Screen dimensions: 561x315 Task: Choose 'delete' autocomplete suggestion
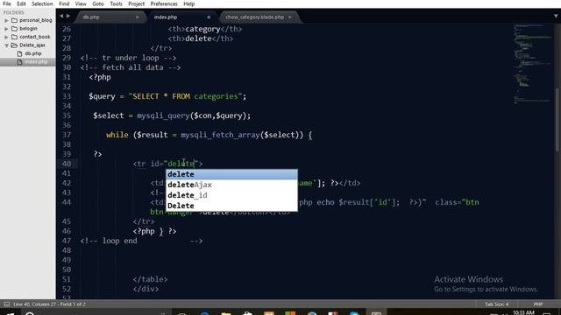click(x=231, y=174)
